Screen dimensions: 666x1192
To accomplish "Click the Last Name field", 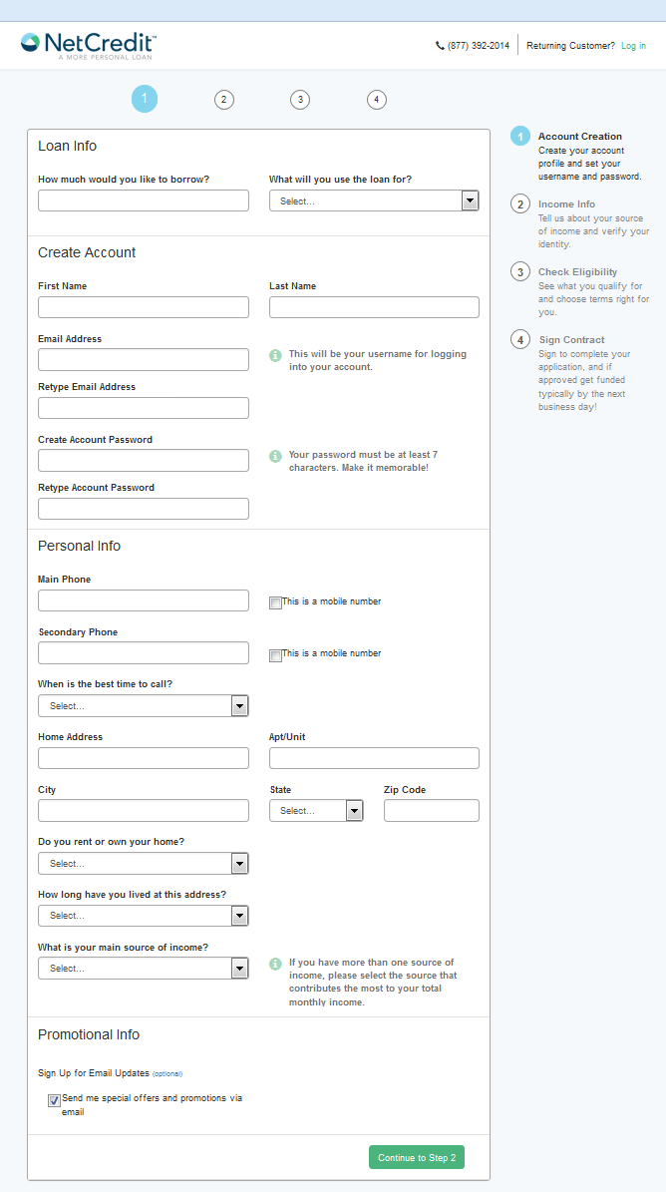I will point(375,307).
